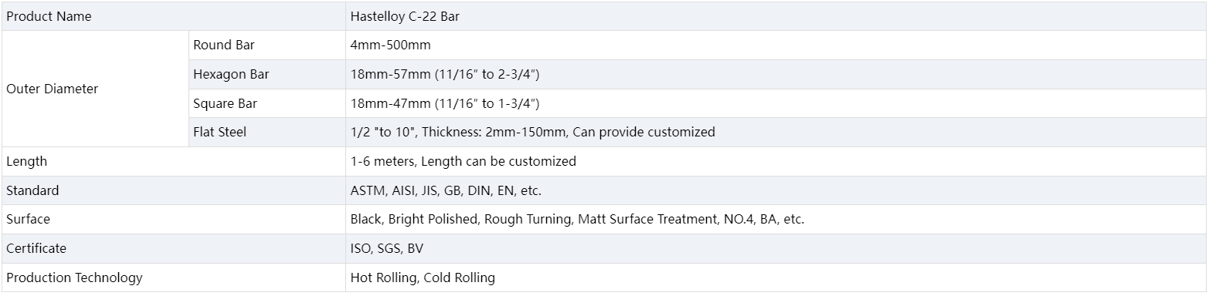Select the Certificate row label
Screen dimensions: 1209x296
(36, 248)
